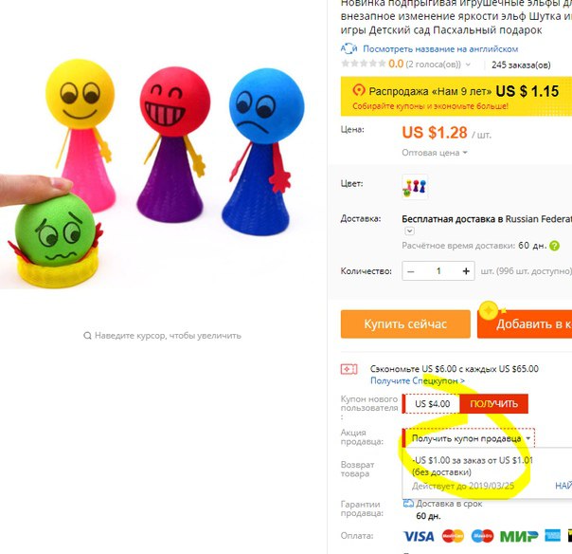The height and width of the screenshot is (554, 572).
Task: Click the Купить сейчас button
Action: 405,324
